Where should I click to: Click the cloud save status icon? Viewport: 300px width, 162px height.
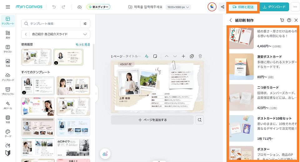coord(79,7)
